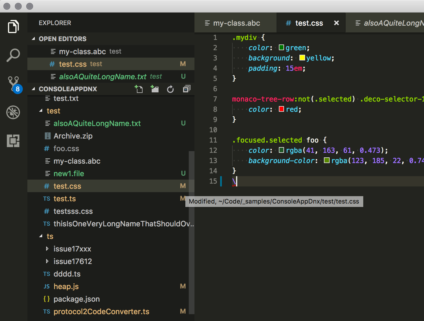The height and width of the screenshot is (321, 424).
Task: Open foo.css from the file tree
Action: (x=66, y=148)
